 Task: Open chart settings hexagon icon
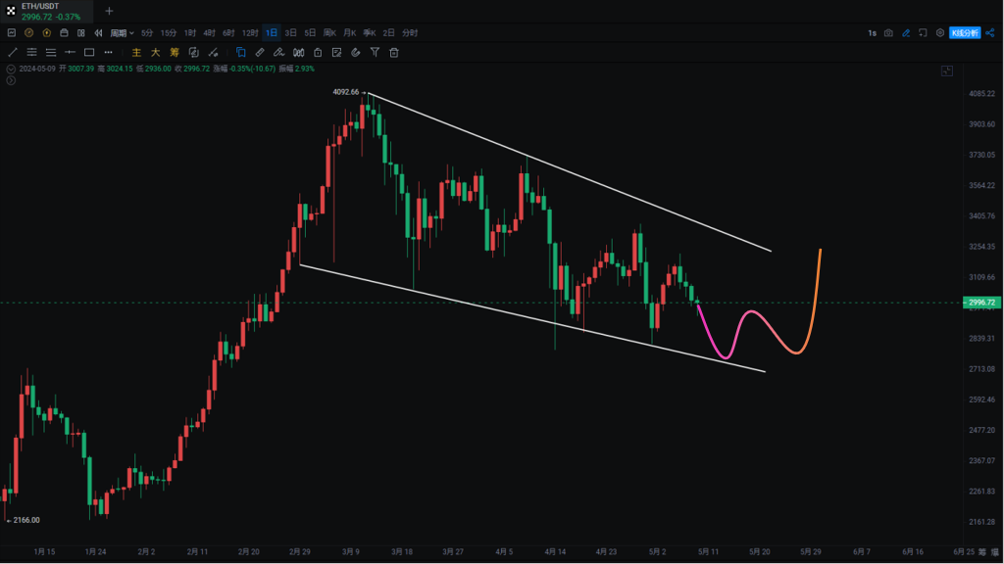point(940,32)
